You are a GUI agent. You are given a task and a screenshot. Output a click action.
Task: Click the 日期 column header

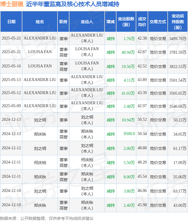coord(11,22)
